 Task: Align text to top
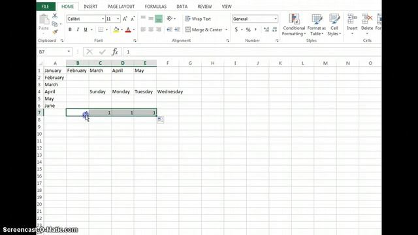coord(143,18)
